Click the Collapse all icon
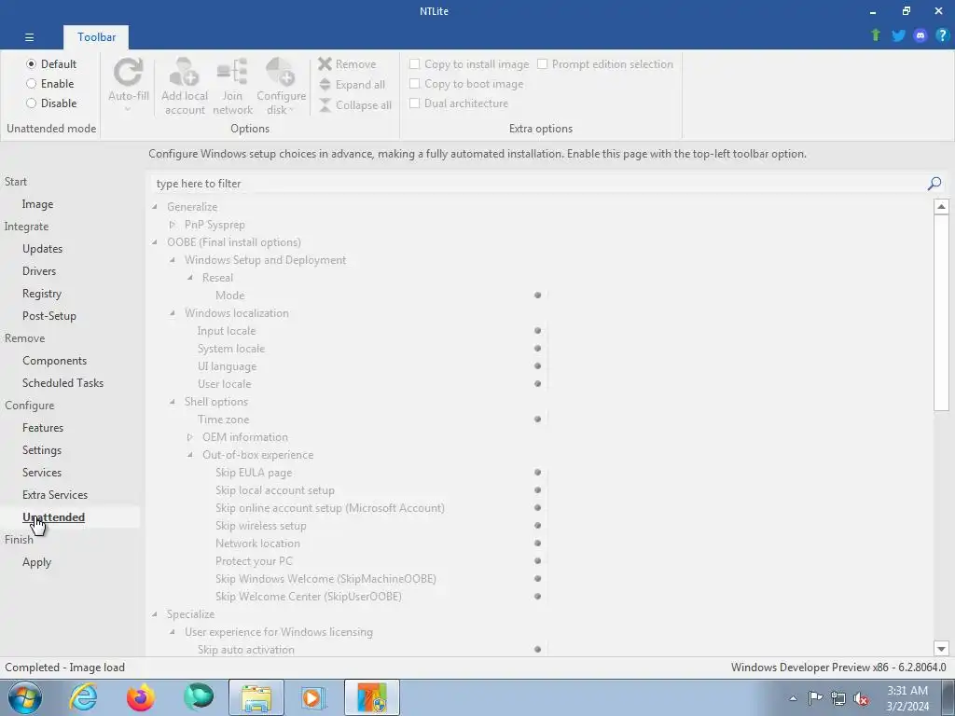 pos(325,104)
